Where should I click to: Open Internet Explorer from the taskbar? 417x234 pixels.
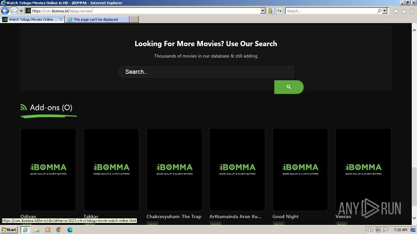(25, 230)
